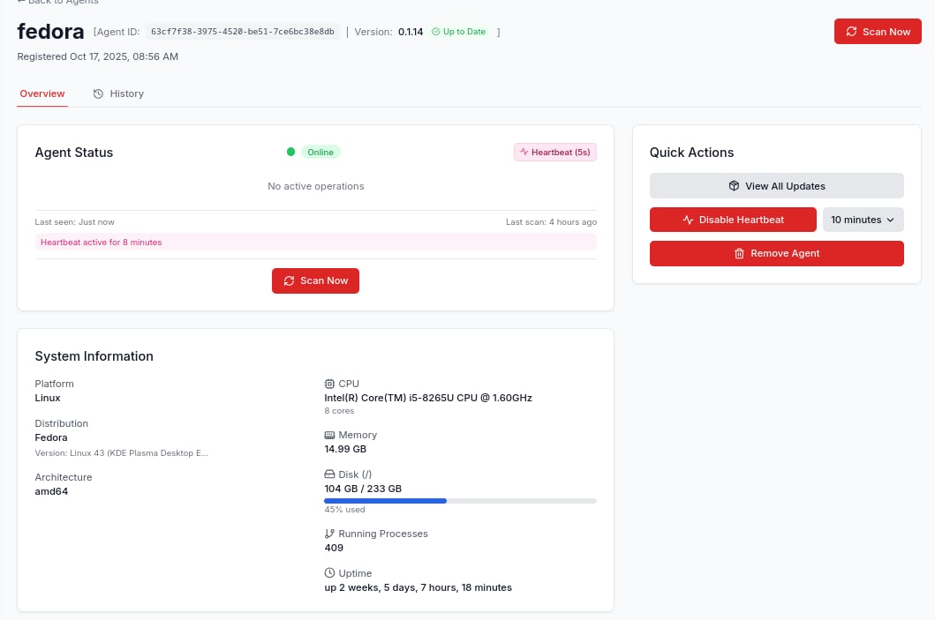The height and width of the screenshot is (620, 935).
Task: Click the disk usage progress bar
Action: (460, 501)
